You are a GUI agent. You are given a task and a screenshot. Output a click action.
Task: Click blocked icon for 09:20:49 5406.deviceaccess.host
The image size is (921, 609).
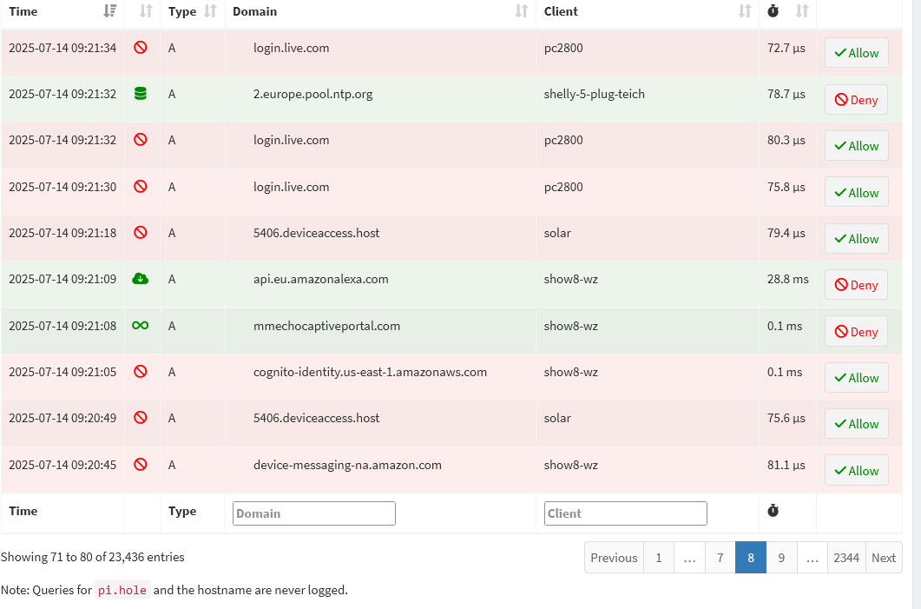click(141, 417)
